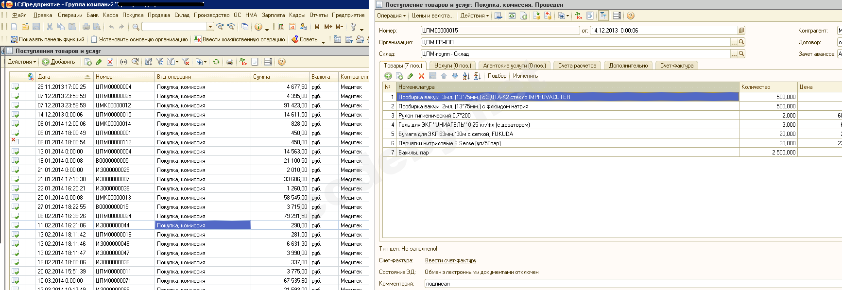Open the calculator icon in main toolbar
The height and width of the screenshot is (290, 842).
pyautogui.click(x=281, y=27)
